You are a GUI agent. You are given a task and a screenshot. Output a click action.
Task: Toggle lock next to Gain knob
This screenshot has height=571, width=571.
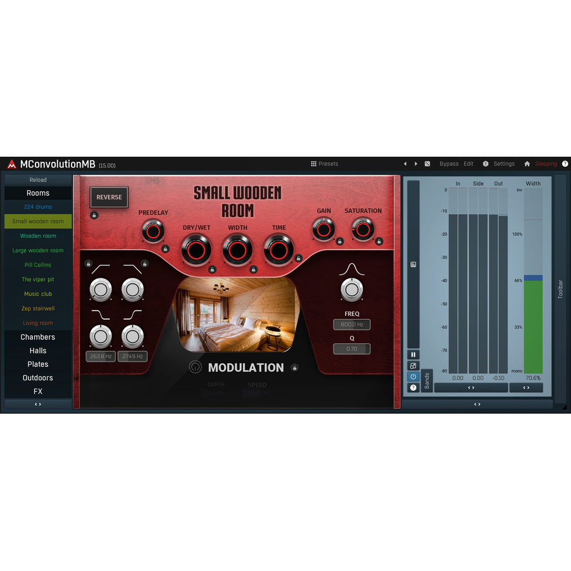tap(339, 241)
